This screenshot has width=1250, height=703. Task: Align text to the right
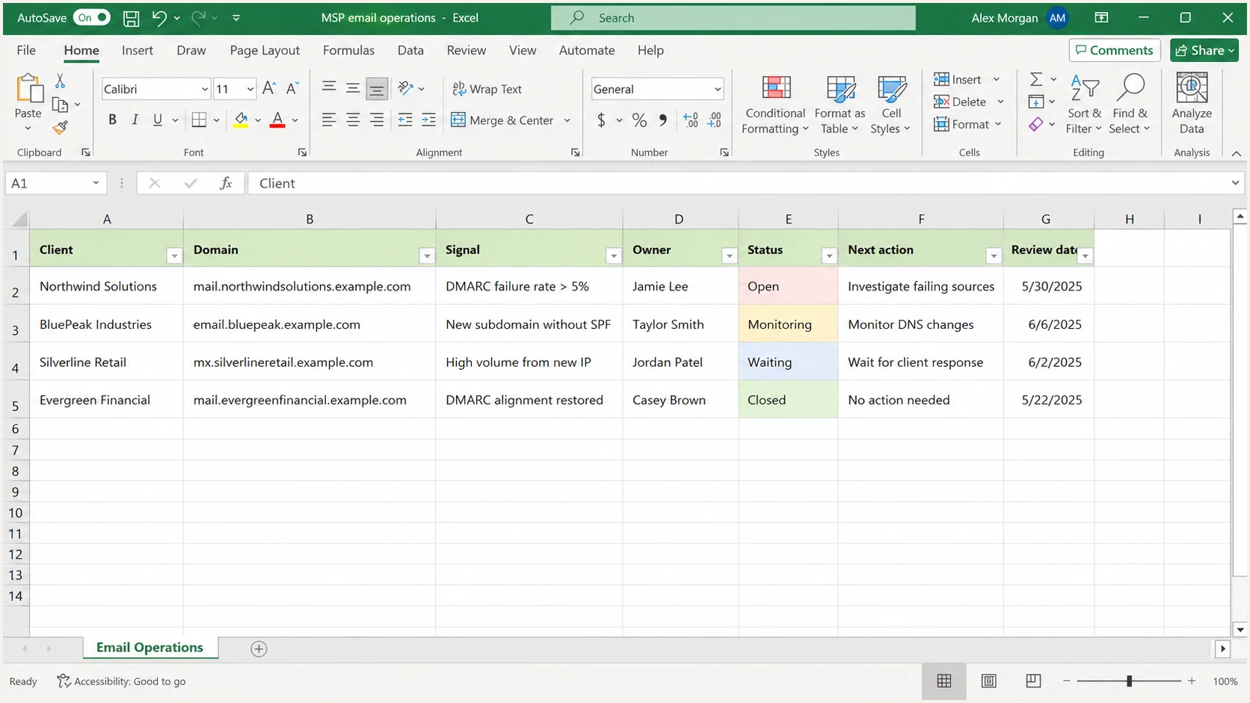click(377, 120)
